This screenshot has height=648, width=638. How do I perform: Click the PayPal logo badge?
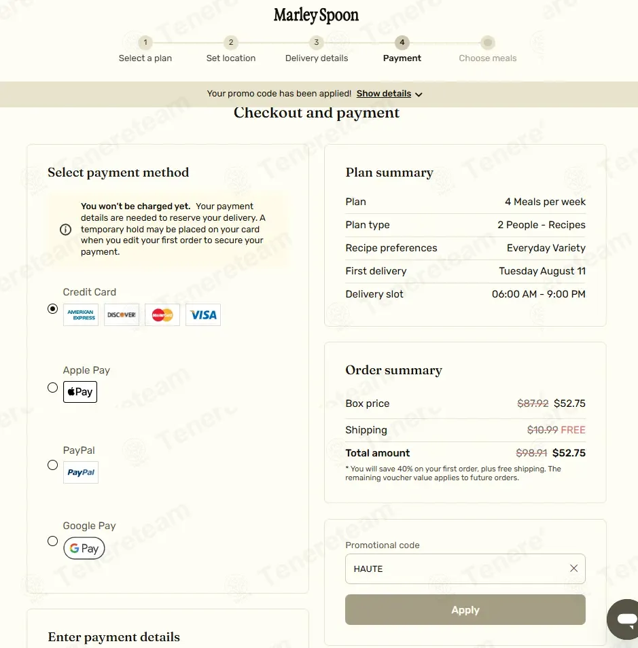81,472
